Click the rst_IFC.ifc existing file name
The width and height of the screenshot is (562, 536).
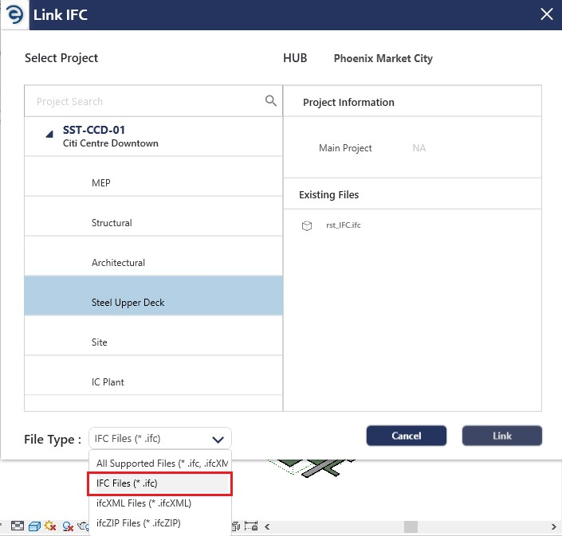(344, 225)
